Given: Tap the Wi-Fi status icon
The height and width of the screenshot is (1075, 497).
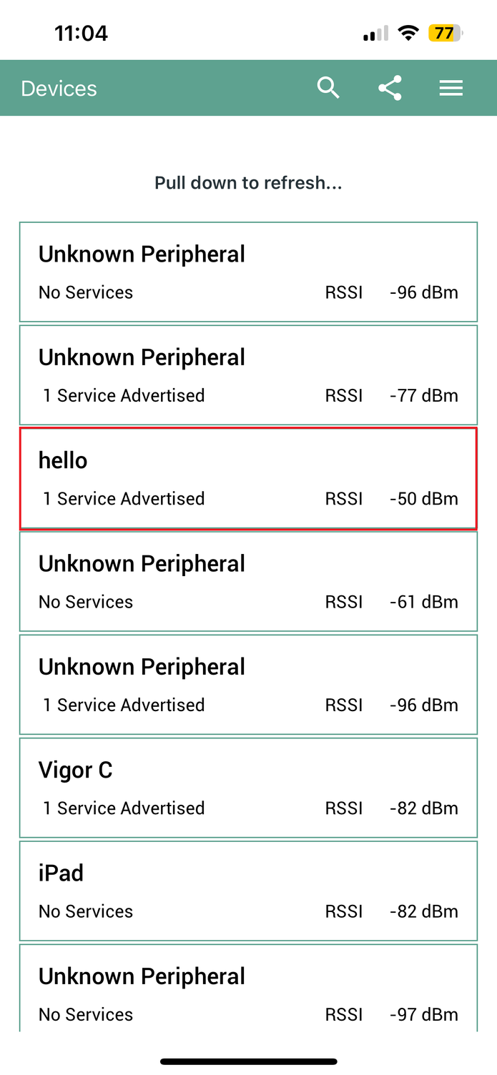Looking at the screenshot, I should click(408, 33).
